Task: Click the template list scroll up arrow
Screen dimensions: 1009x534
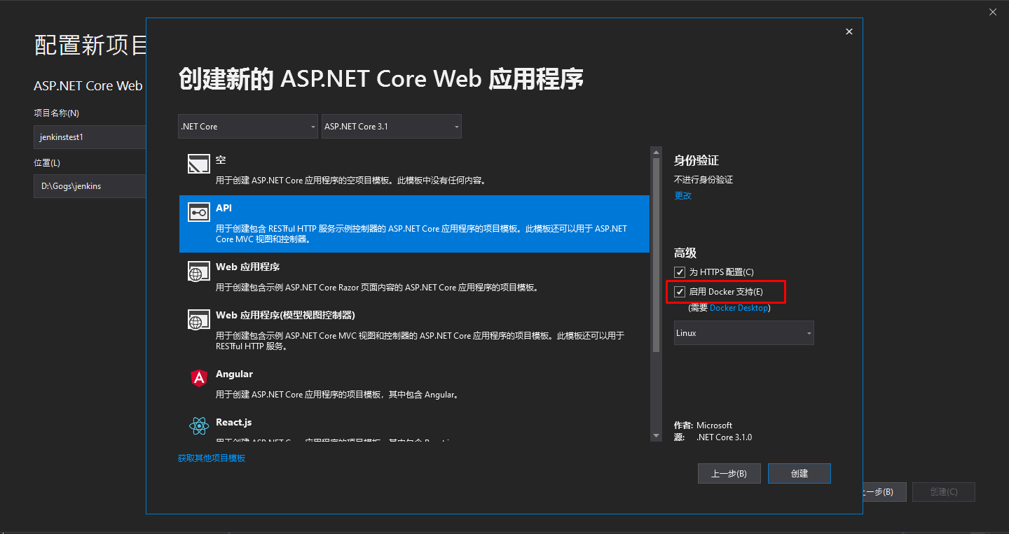Action: [656, 151]
